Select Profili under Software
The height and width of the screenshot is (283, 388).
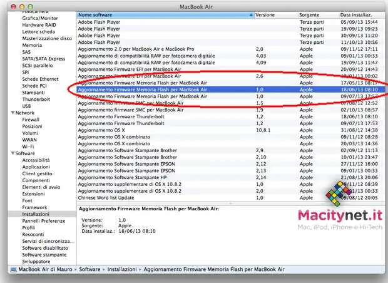[29, 228]
